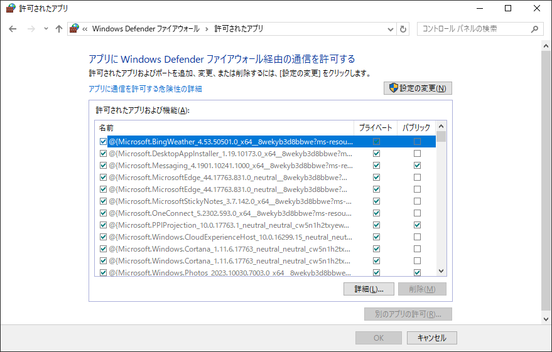Toggle the public checkbox for Microsoft.Messaging
The width and height of the screenshot is (552, 352).
coord(417,165)
